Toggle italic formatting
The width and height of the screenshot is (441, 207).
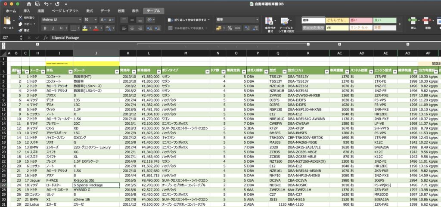point(53,28)
